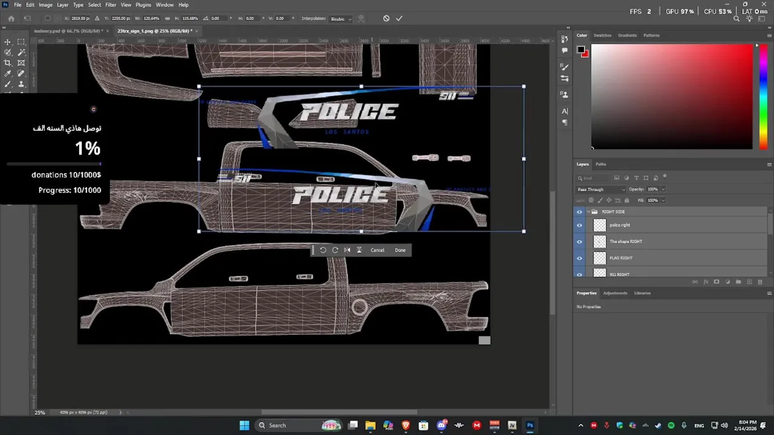The height and width of the screenshot is (435, 774).
Task: Select the Clone Stamp tool
Action: 21,84
